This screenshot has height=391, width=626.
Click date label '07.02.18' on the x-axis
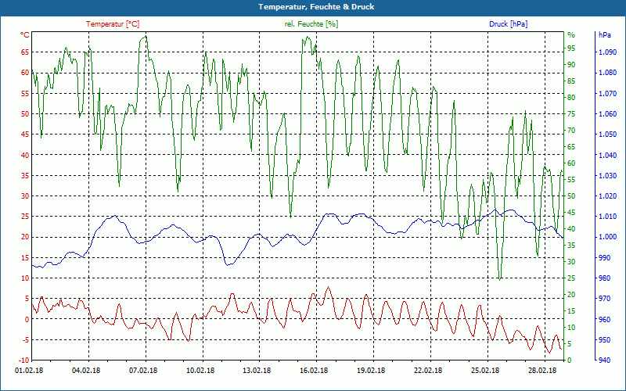(143, 371)
